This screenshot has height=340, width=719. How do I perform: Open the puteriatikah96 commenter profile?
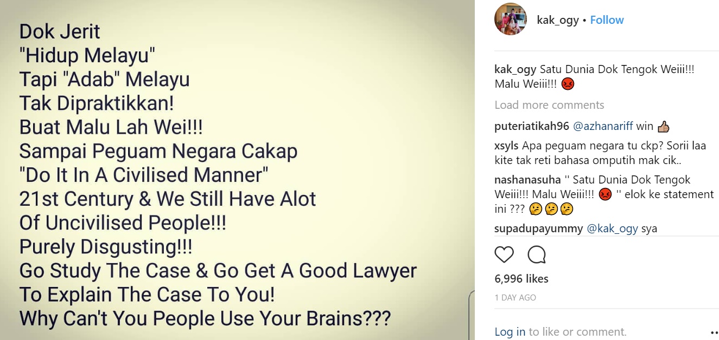tap(532, 126)
